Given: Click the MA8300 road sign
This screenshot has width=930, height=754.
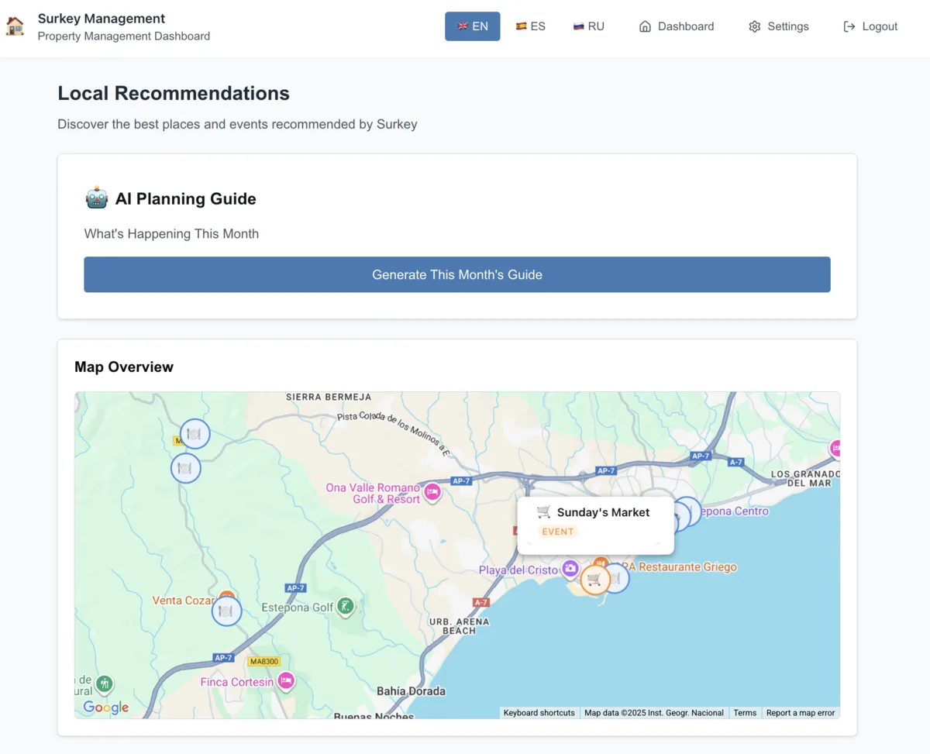Looking at the screenshot, I should click(x=263, y=662).
